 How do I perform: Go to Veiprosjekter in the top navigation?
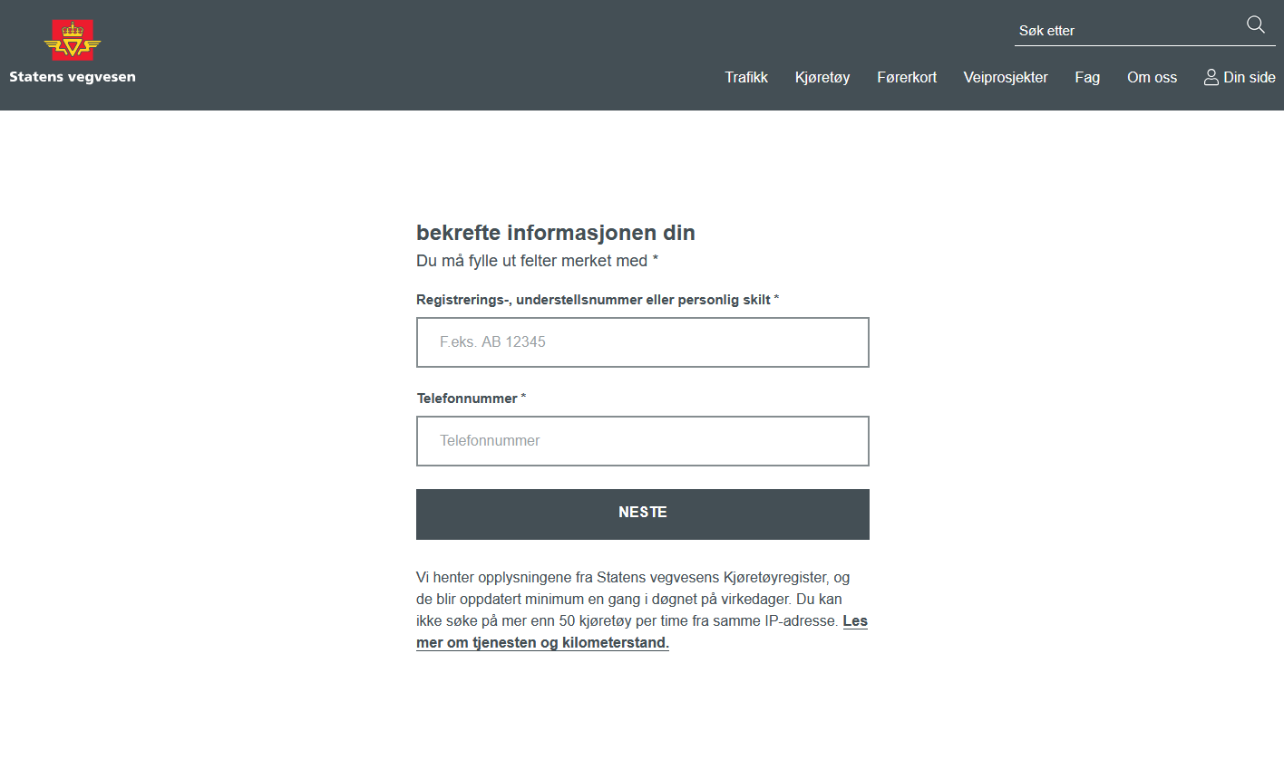(x=1006, y=78)
